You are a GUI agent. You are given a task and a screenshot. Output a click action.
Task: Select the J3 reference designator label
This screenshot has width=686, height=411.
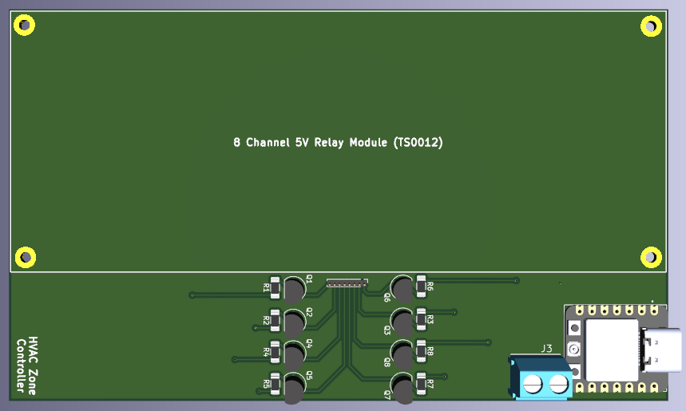point(546,348)
